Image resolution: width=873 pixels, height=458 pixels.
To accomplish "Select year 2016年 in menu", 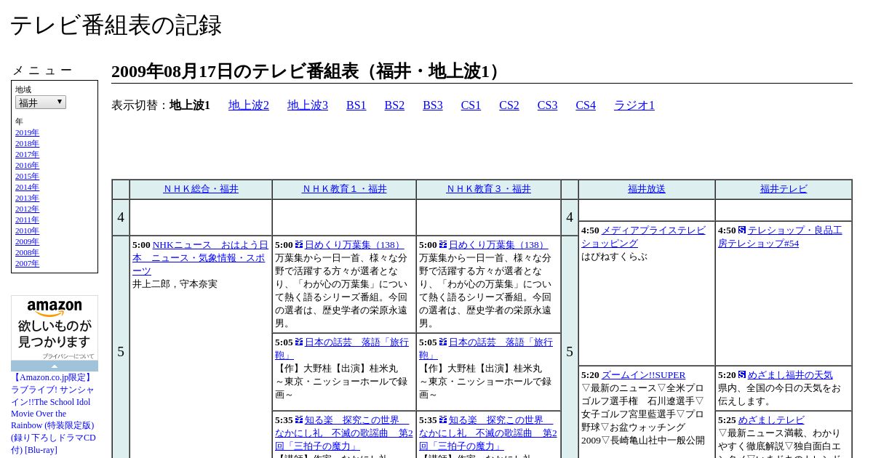I will pos(27,166).
